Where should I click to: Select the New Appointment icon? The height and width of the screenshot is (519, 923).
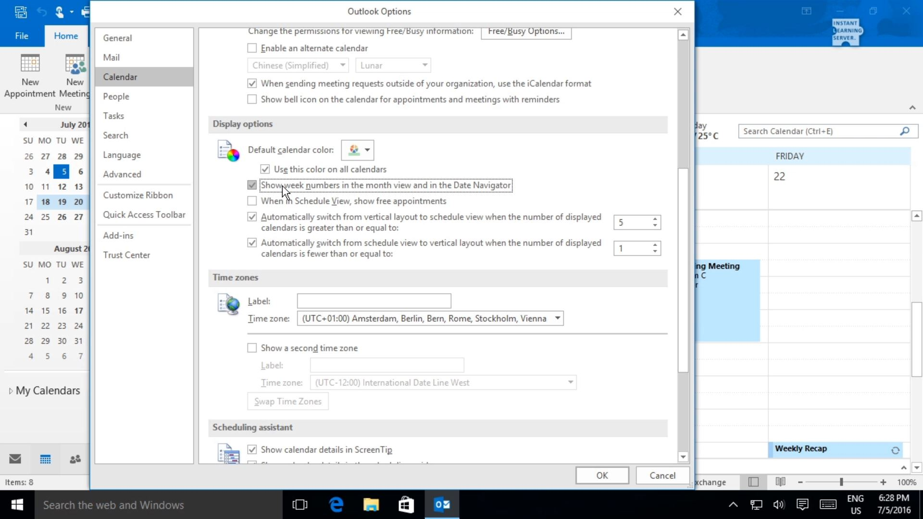(x=29, y=74)
